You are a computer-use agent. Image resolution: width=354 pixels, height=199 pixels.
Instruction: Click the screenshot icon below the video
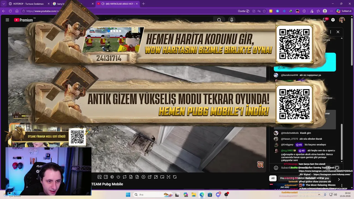tap(100, 177)
